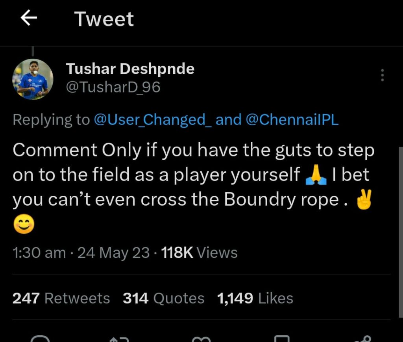
Task: Click the scrollbar on the right edge
Action: pos(401,232)
